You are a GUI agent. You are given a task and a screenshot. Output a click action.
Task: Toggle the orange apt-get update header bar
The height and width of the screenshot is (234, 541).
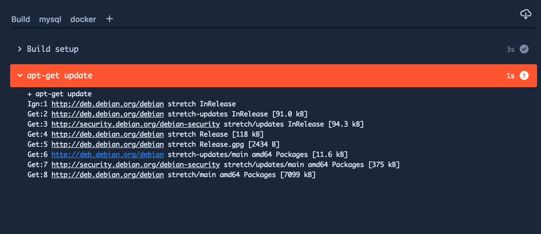273,76
